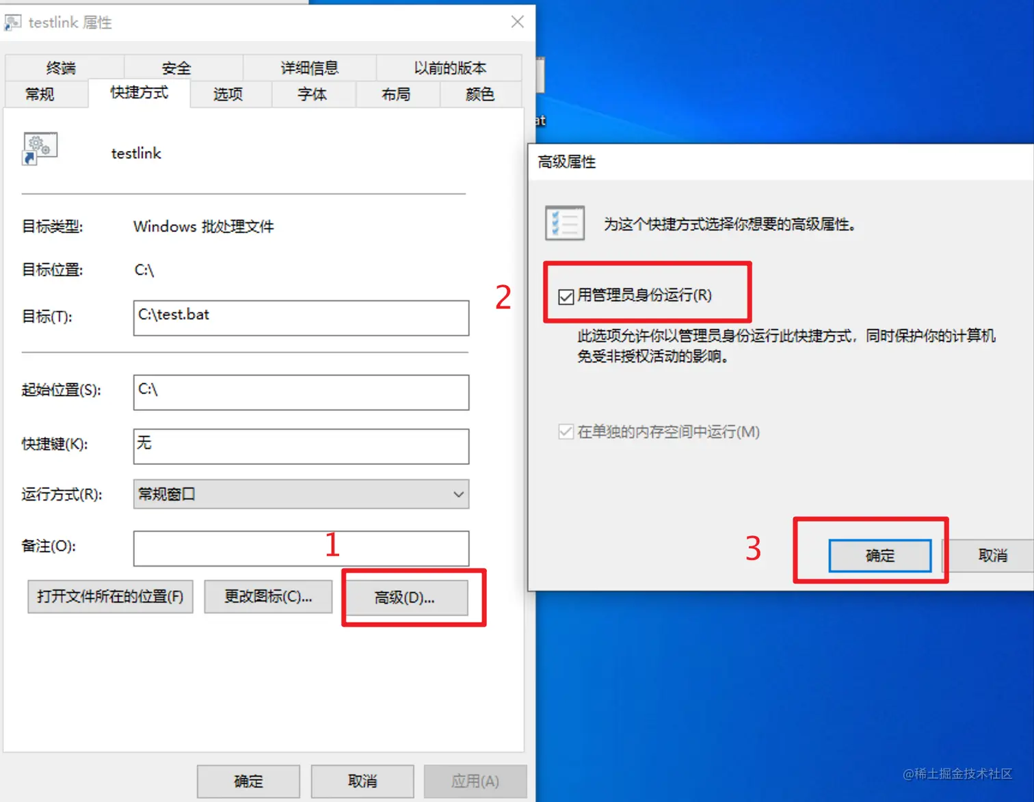Click the checklist icon in 高级属性 dialog

[x=565, y=223]
